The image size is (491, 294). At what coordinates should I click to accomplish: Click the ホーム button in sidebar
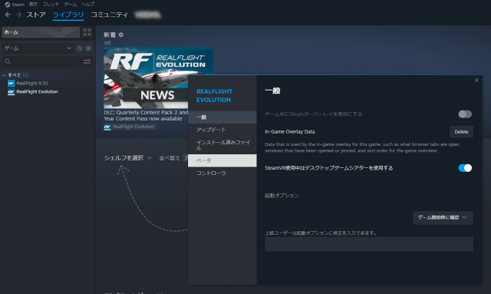click(41, 32)
